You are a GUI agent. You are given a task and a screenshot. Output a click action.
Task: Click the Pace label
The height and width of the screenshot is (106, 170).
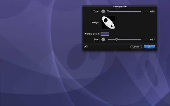(96, 40)
